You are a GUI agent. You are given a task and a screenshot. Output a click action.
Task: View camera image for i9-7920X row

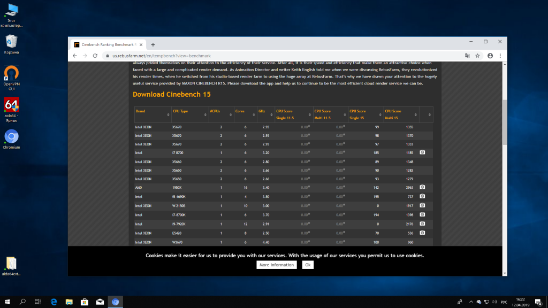click(x=422, y=224)
